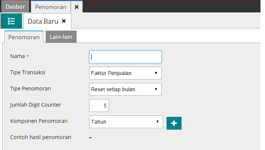Screen dimensions: 265x150
Task: Open the Komponen Penomoran dropdown
Action: pyautogui.click(x=126, y=122)
